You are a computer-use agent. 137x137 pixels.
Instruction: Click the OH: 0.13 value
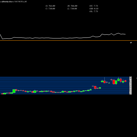pyautogui.click(x=94, y=9)
